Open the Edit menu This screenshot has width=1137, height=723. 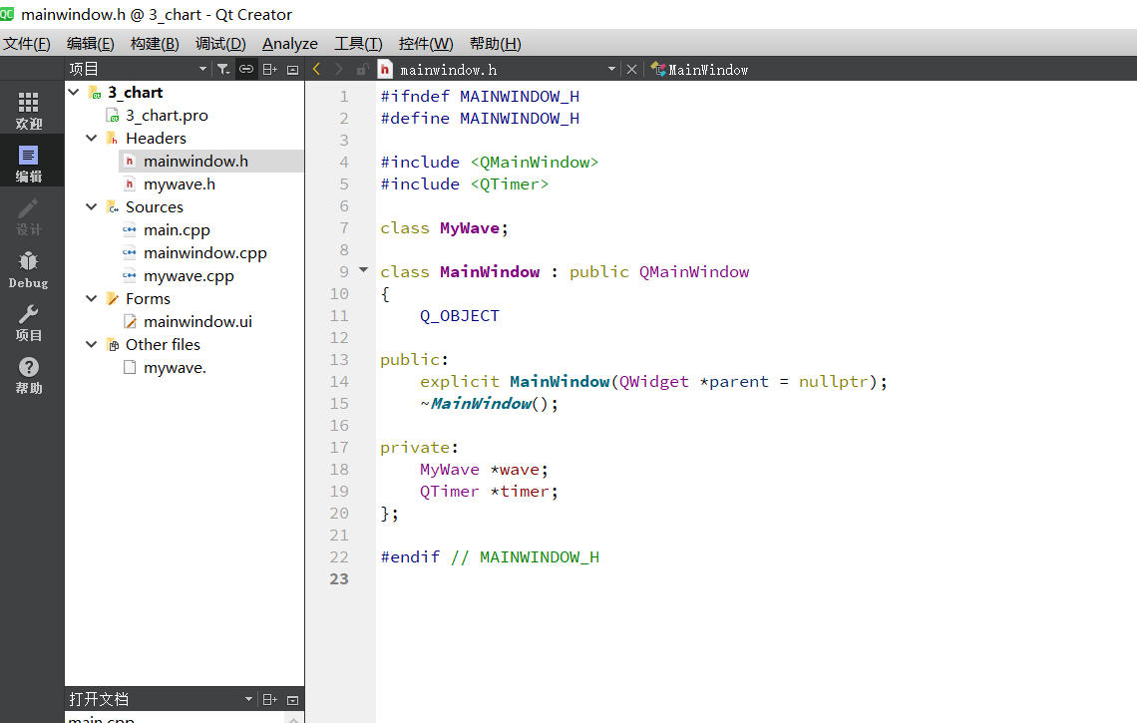[90, 44]
